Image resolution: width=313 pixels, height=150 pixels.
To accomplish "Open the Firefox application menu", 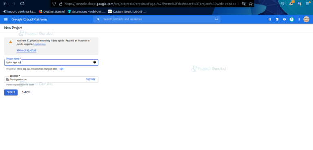I will [308, 3].
